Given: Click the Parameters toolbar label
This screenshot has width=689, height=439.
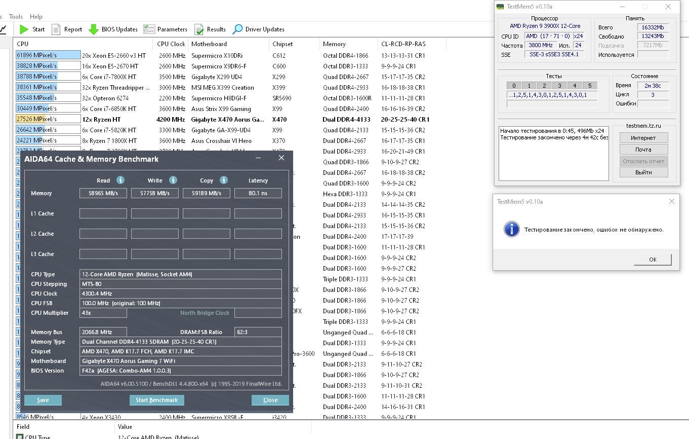Looking at the screenshot, I should tap(172, 29).
